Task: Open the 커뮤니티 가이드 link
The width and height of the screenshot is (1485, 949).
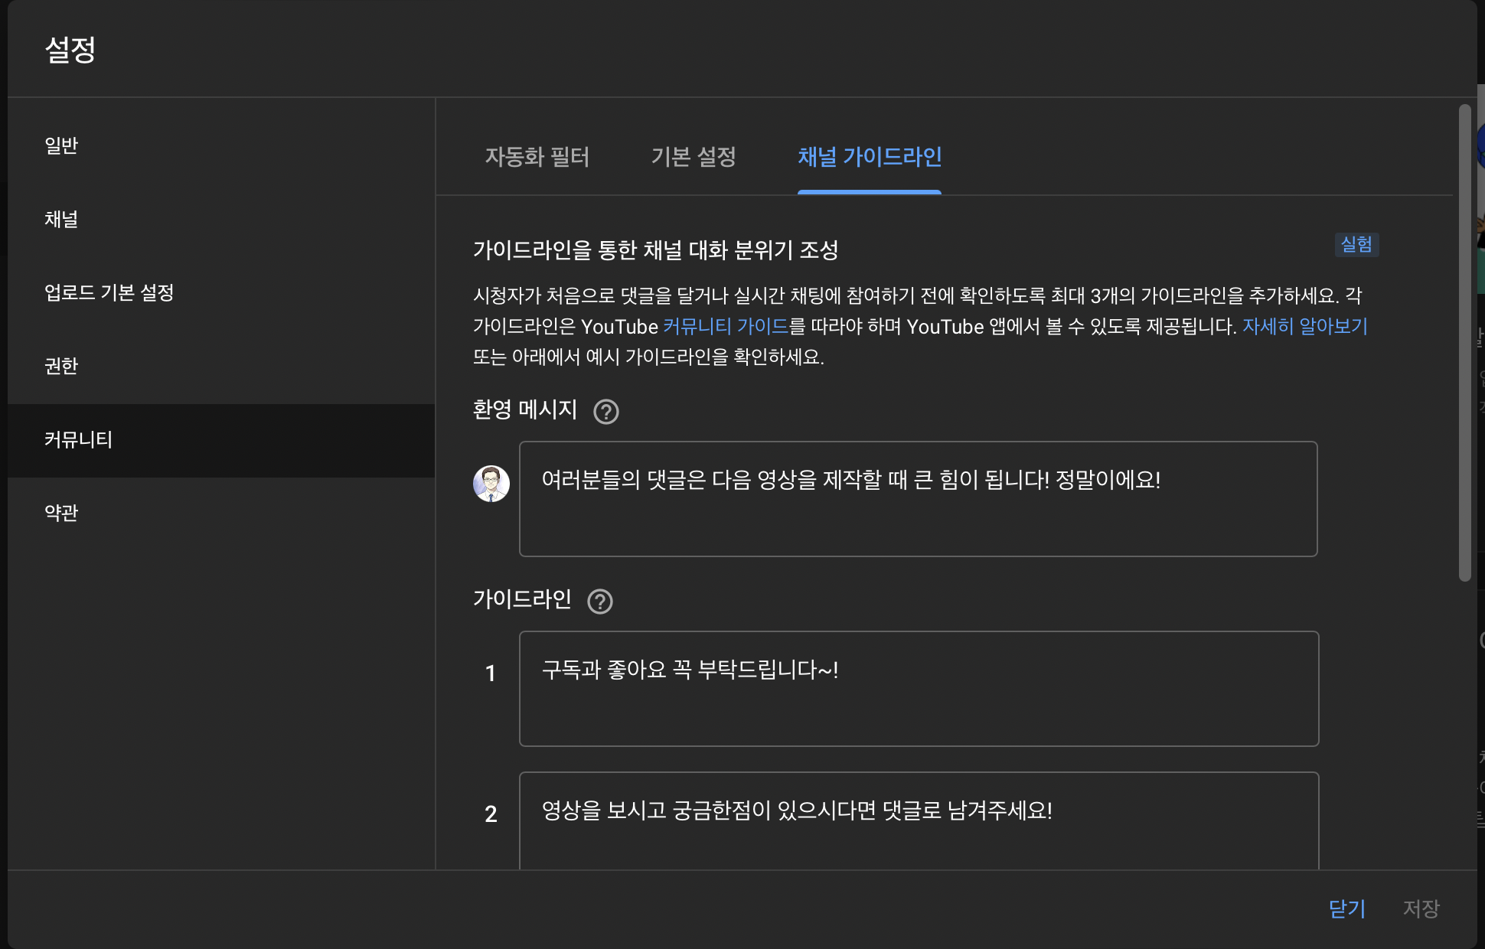Action: pos(725,327)
